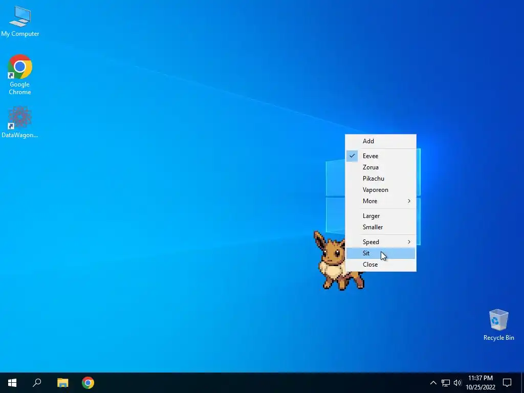The height and width of the screenshot is (393, 524).
Task: Open the Windows Start menu
Action: [x=12, y=383]
